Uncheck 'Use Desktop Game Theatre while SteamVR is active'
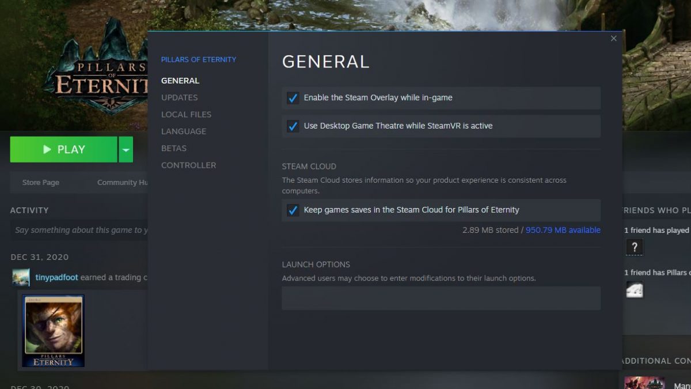This screenshot has height=389, width=691. [x=293, y=126]
